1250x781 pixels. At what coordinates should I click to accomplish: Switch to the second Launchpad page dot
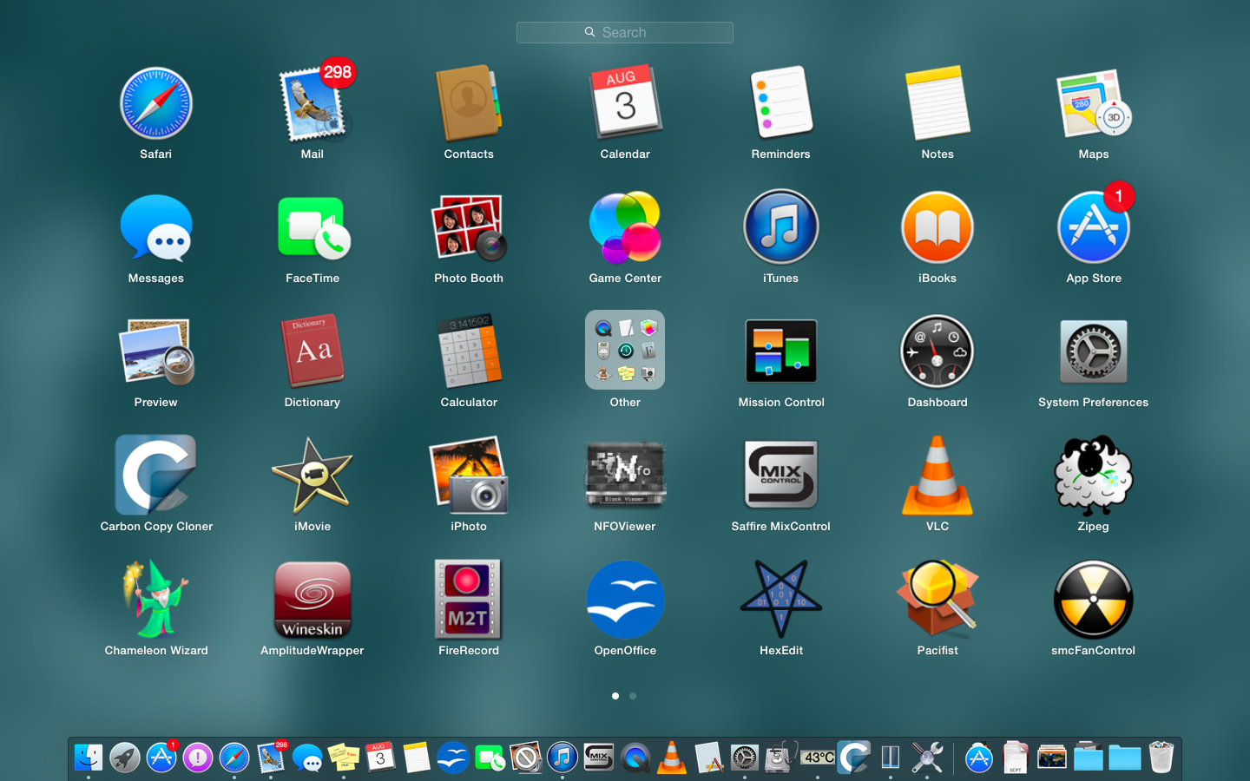tap(633, 696)
